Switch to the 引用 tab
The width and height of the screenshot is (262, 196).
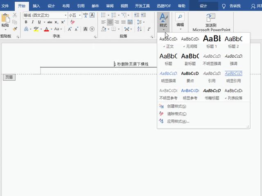[x=81, y=6]
